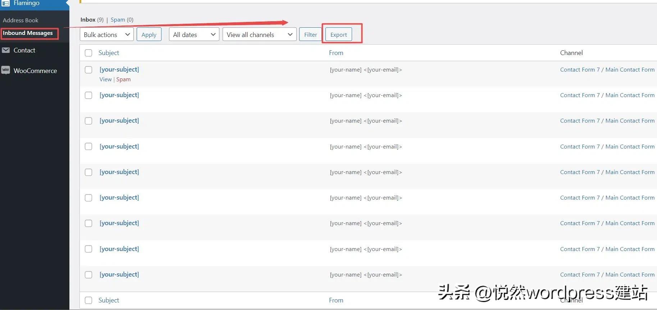Click the Apply button
Viewport: 657px width, 310px height.
pyautogui.click(x=149, y=35)
